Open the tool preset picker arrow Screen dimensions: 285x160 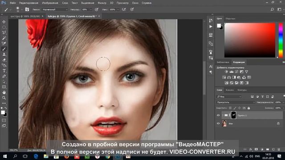pyautogui.click(x=10, y=10)
